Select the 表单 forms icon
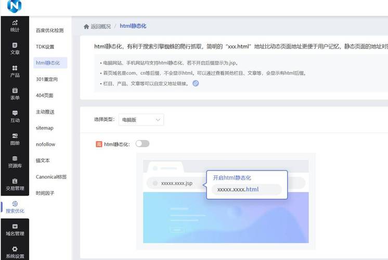The height and width of the screenshot is (260, 388). coord(15,90)
